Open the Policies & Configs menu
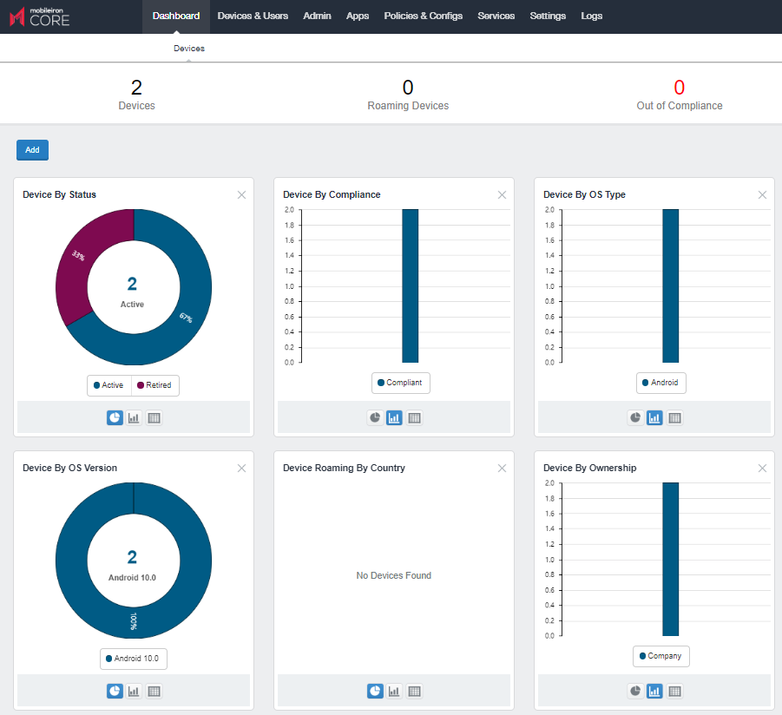Screen dimensions: 782x715 click(423, 16)
